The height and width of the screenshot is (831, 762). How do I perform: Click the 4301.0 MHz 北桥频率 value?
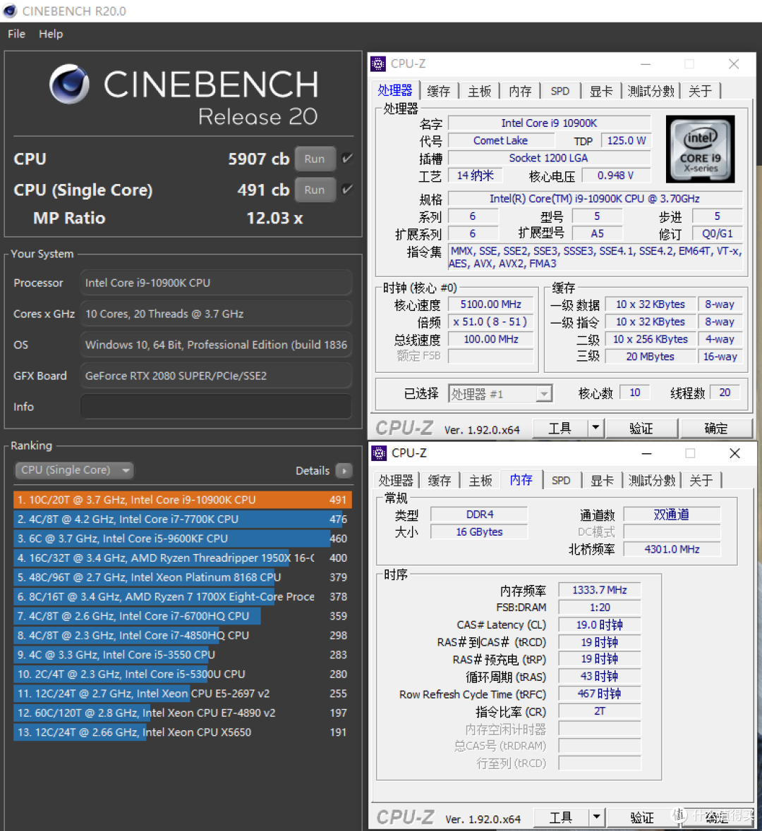tap(672, 549)
